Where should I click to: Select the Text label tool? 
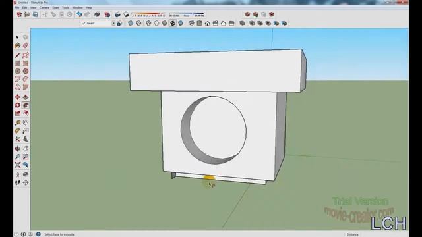point(26,131)
